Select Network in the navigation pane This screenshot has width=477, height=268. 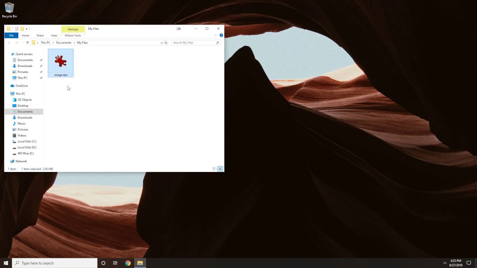[21, 161]
